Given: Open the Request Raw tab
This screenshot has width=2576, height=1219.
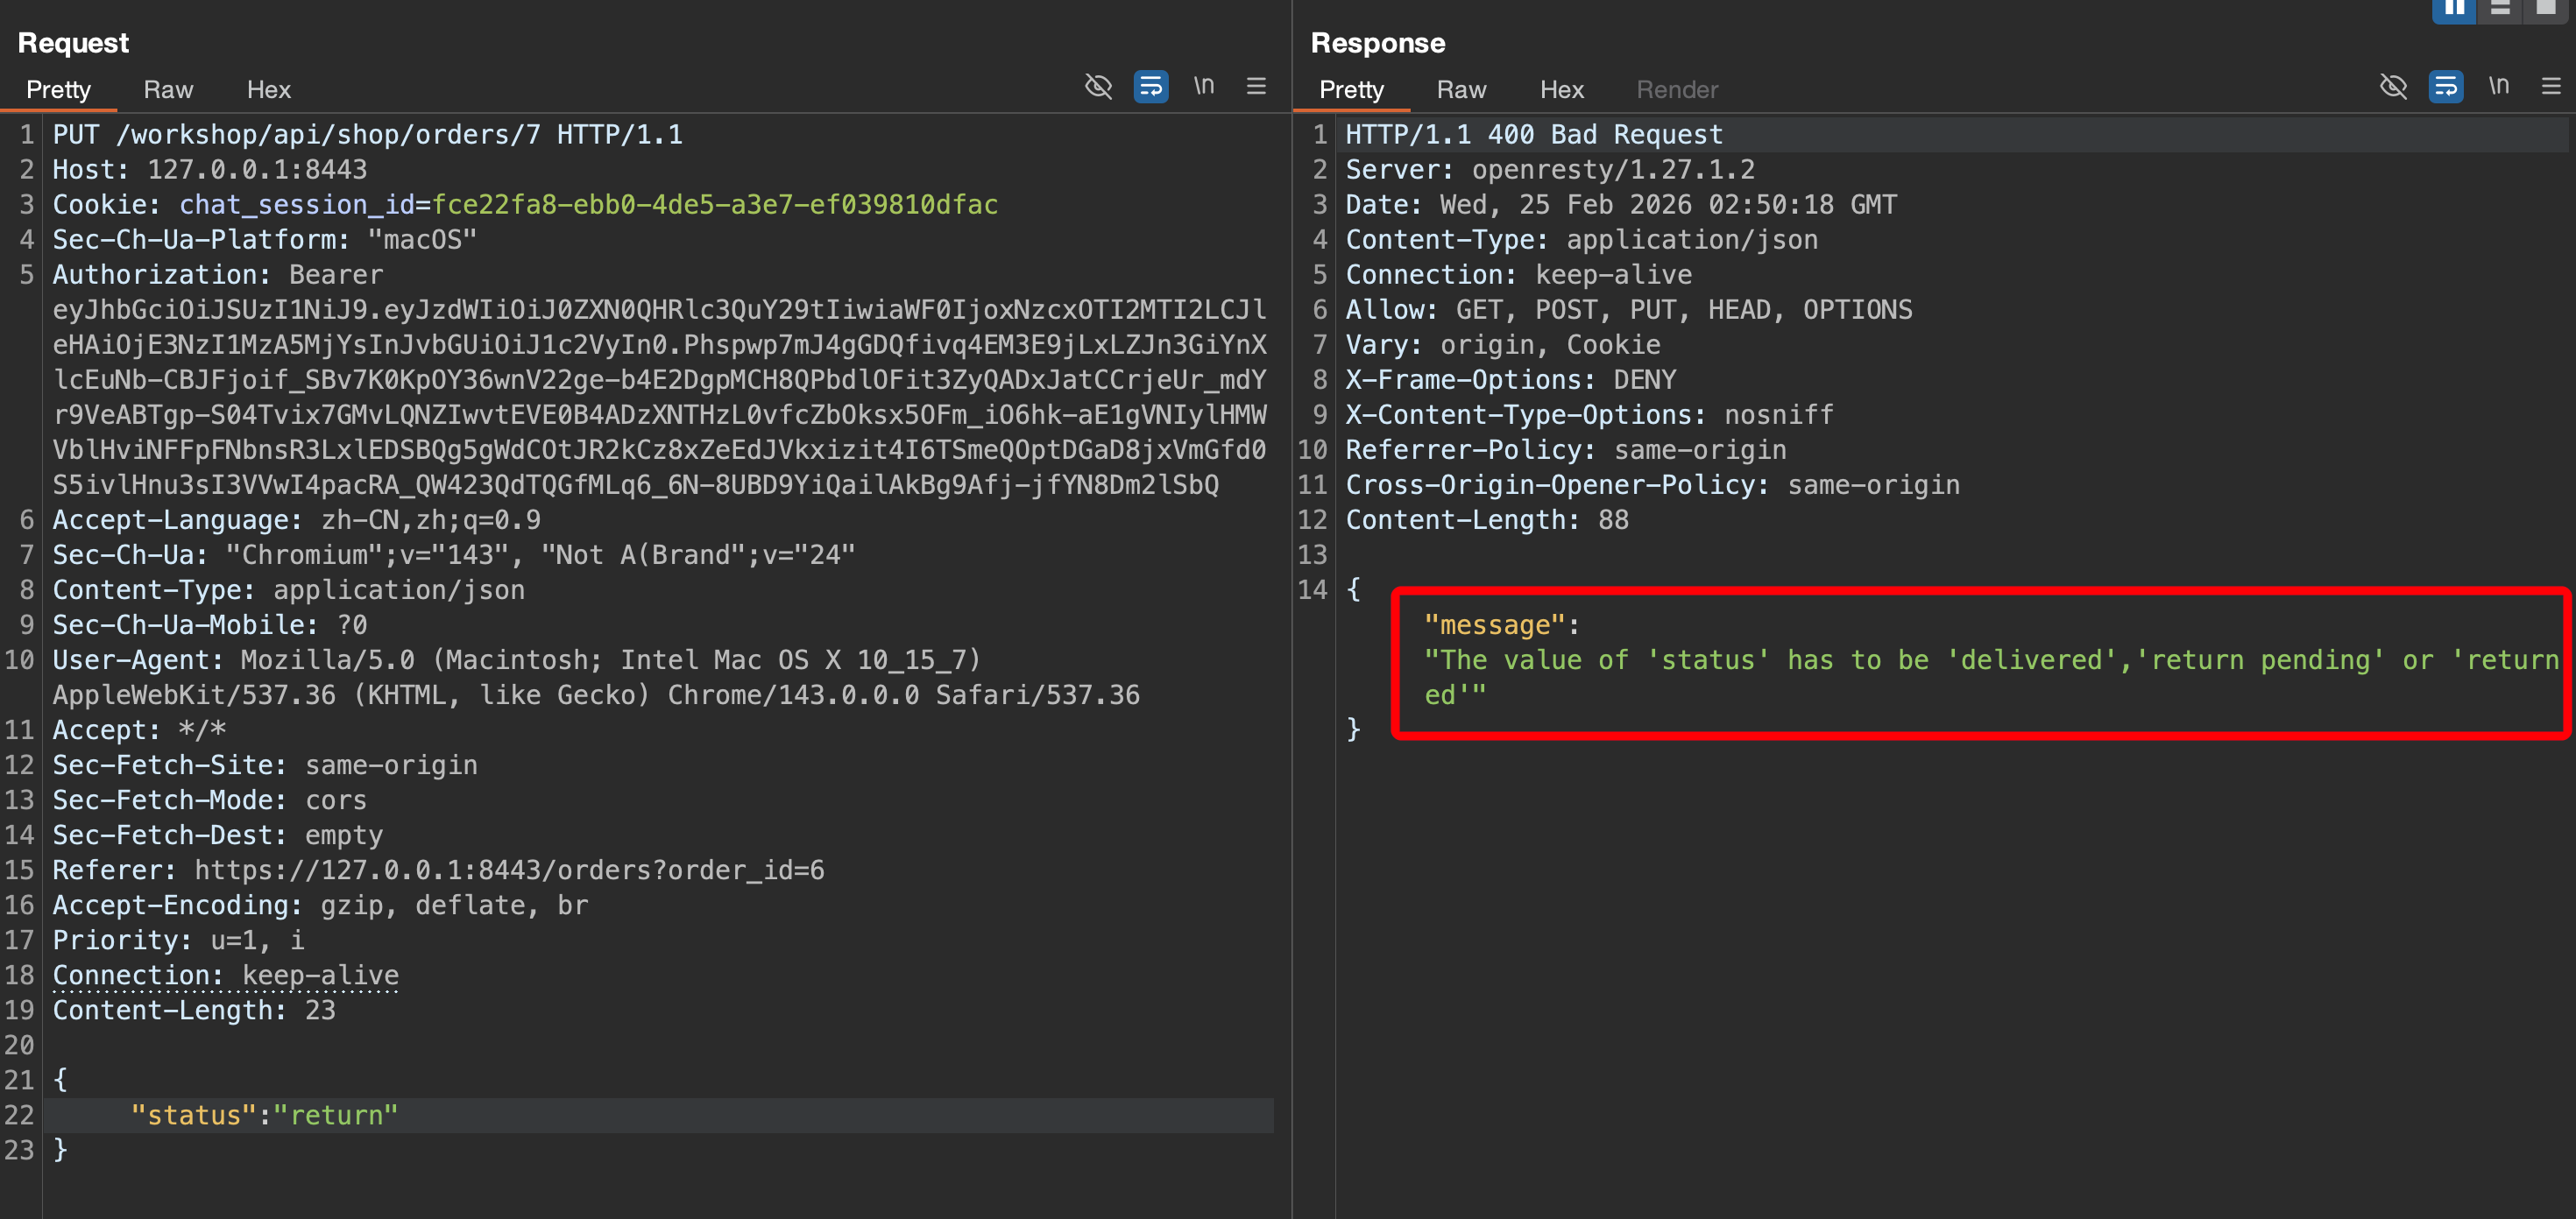Looking at the screenshot, I should tap(168, 90).
